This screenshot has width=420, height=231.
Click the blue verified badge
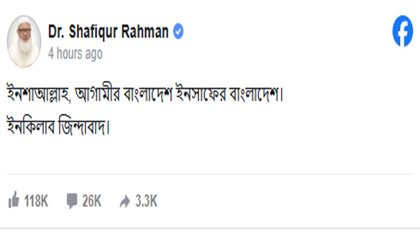(179, 32)
